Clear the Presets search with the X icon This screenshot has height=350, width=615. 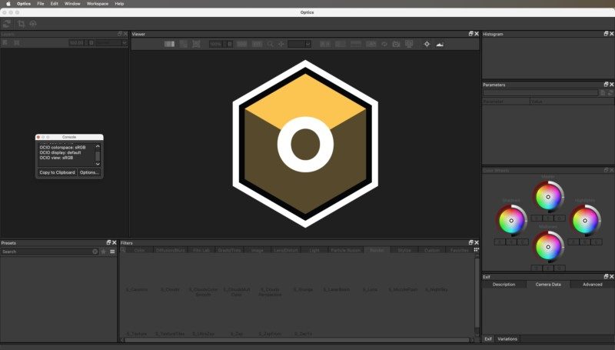tap(95, 252)
